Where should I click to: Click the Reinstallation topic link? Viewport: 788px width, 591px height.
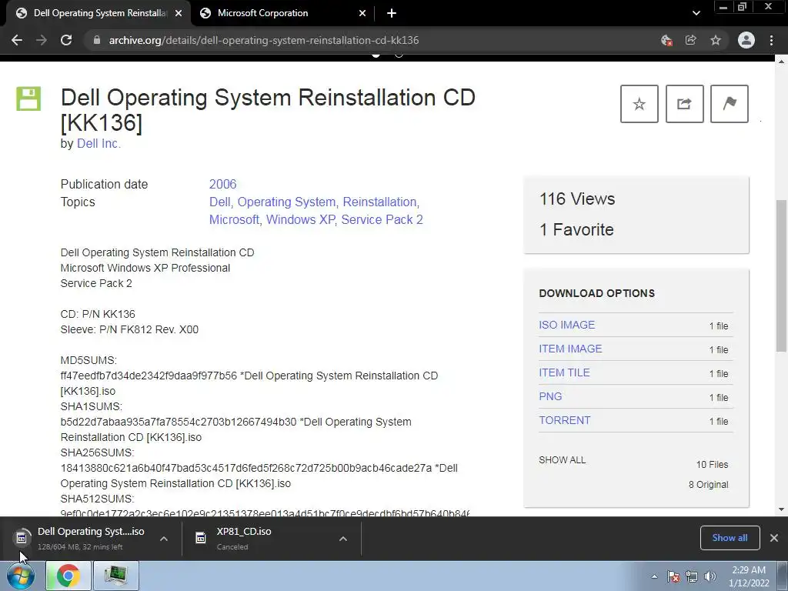[x=379, y=202]
